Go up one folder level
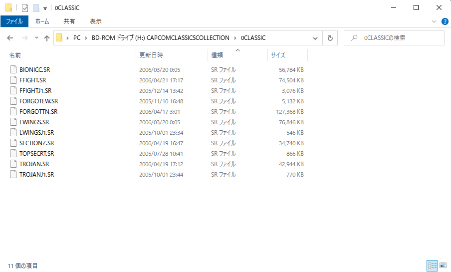 tap(47, 38)
